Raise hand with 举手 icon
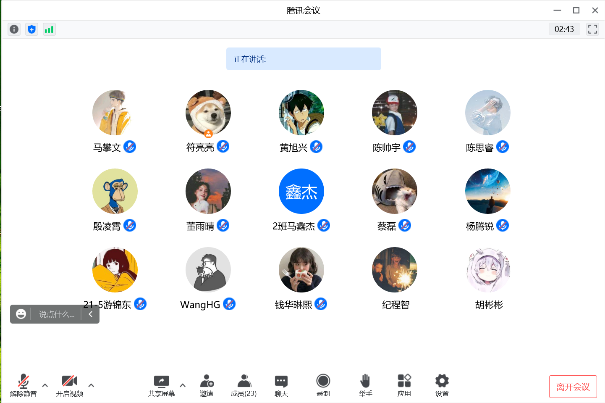 (365, 385)
